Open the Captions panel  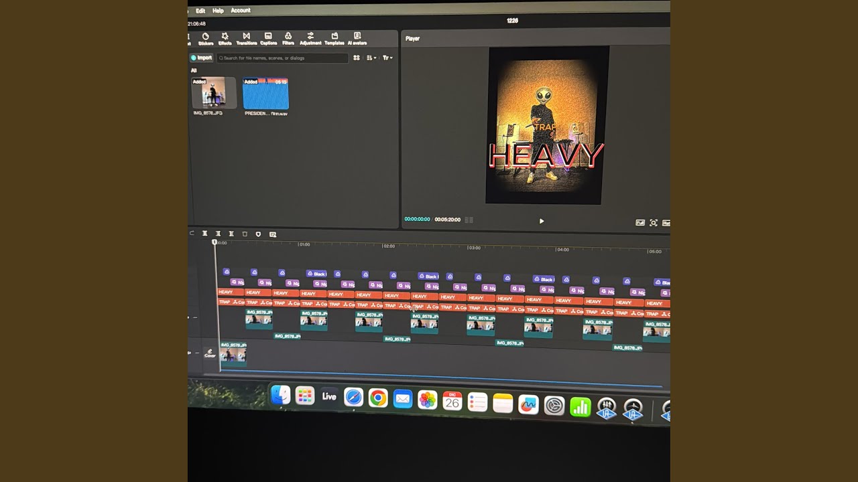pos(268,39)
